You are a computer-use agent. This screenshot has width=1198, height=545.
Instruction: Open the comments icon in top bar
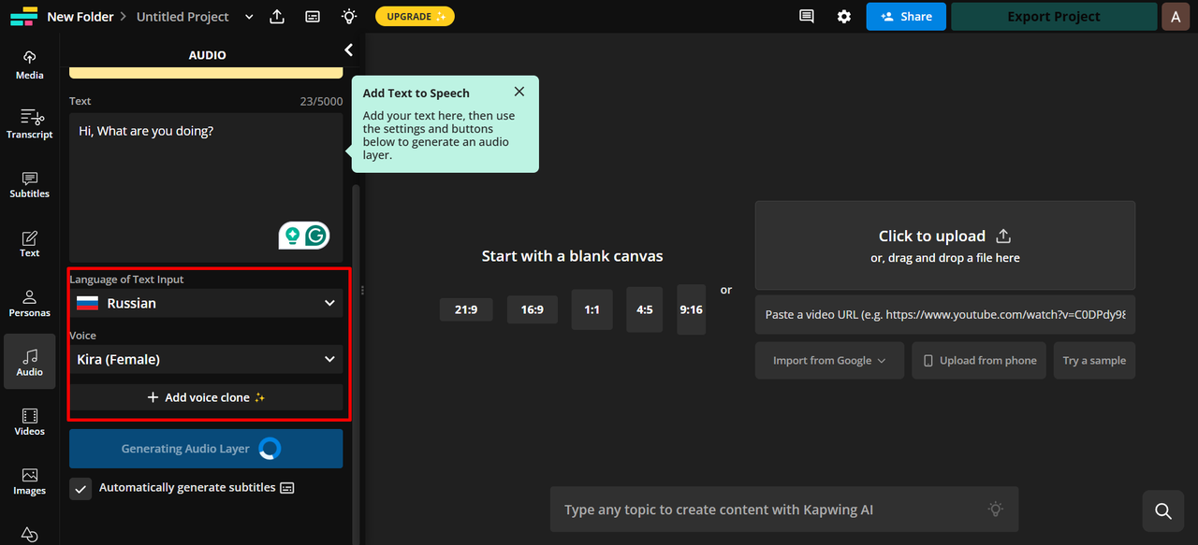point(806,17)
